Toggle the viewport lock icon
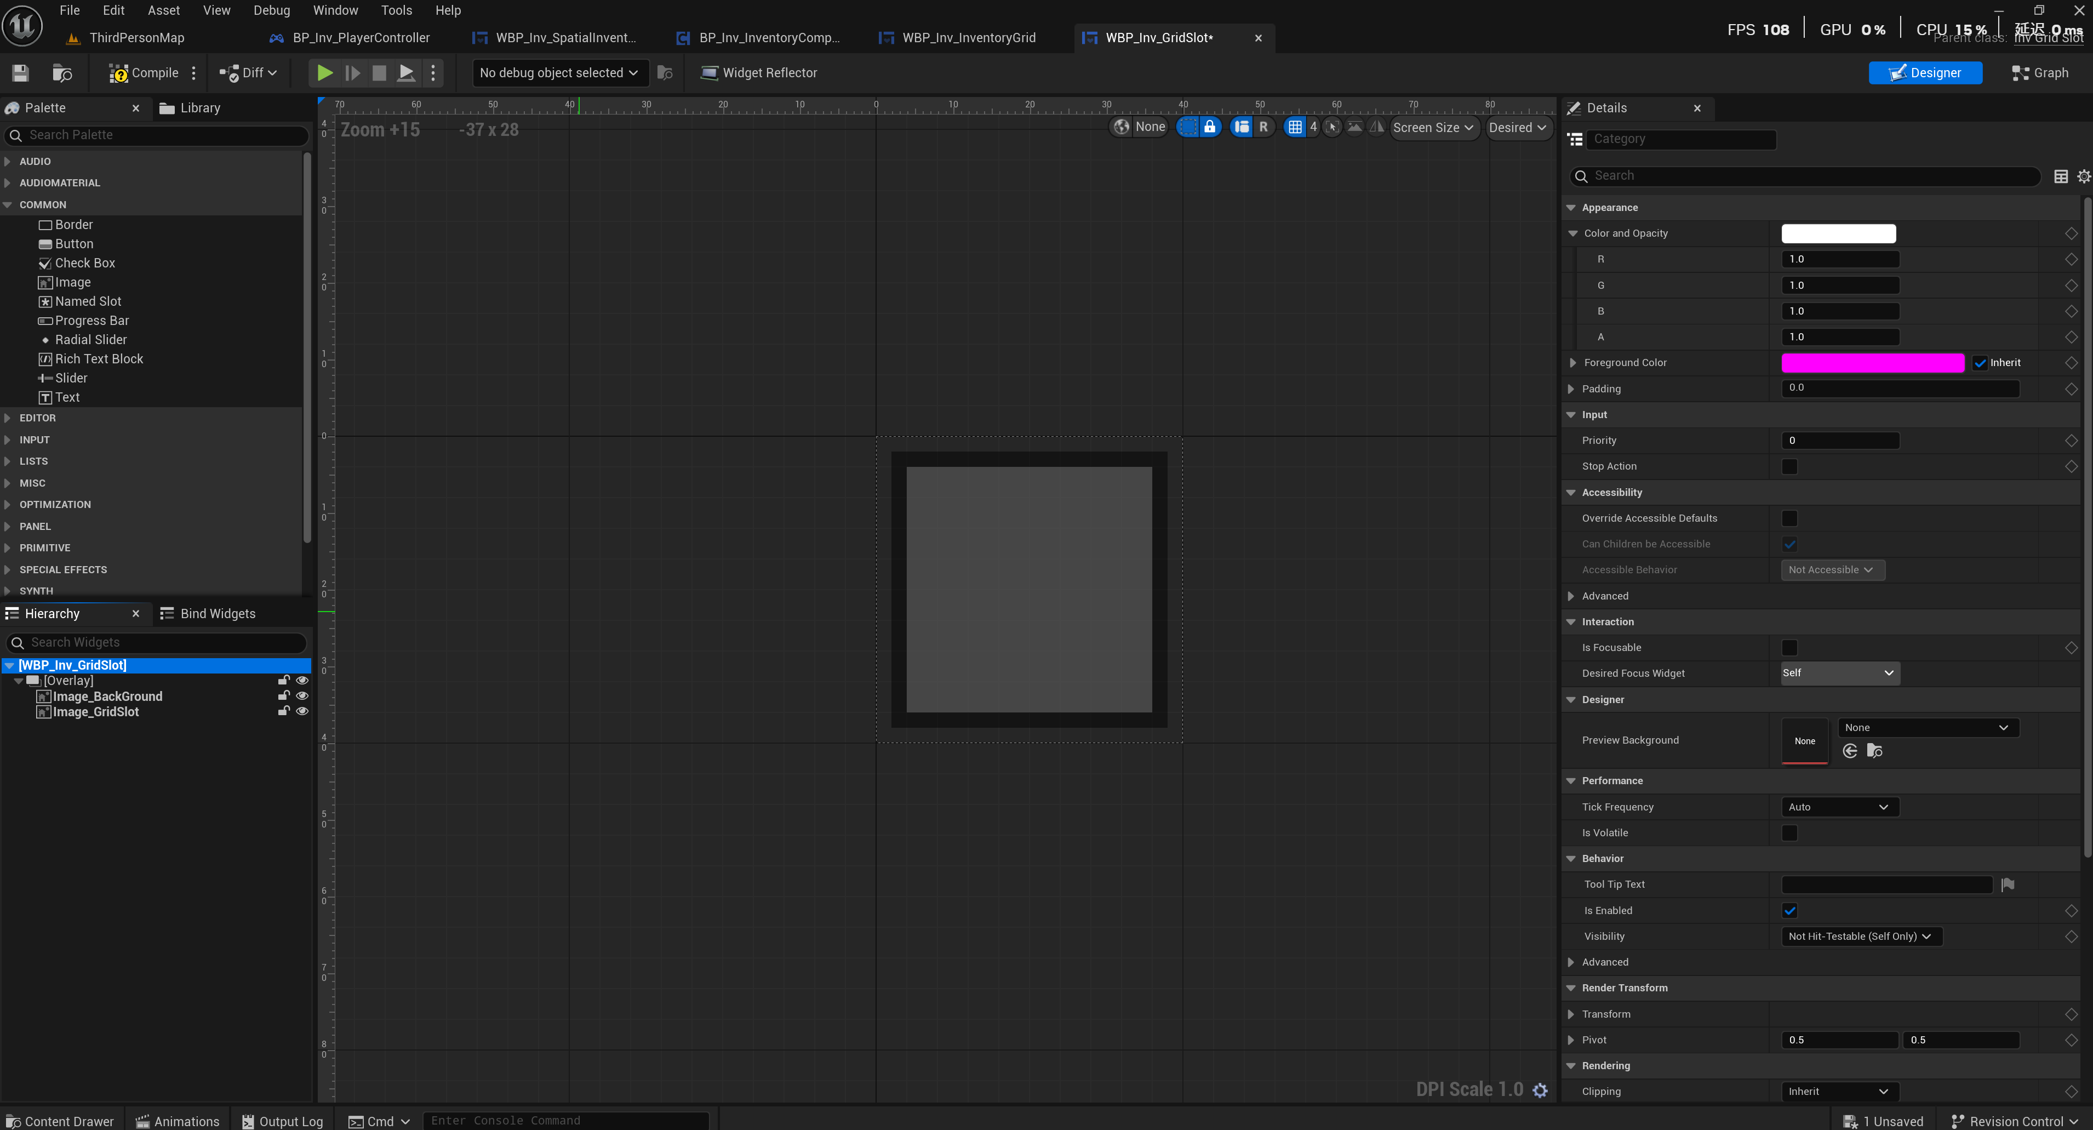The height and width of the screenshot is (1130, 2093). pyautogui.click(x=1210, y=128)
